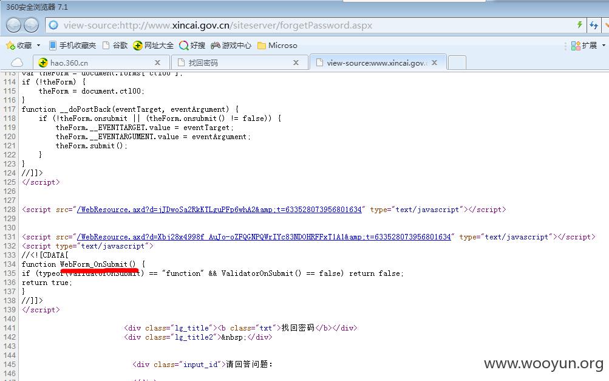The width and height of the screenshot is (609, 381).
Task: Open the Microso bookmarks folder
Action: coord(277,46)
